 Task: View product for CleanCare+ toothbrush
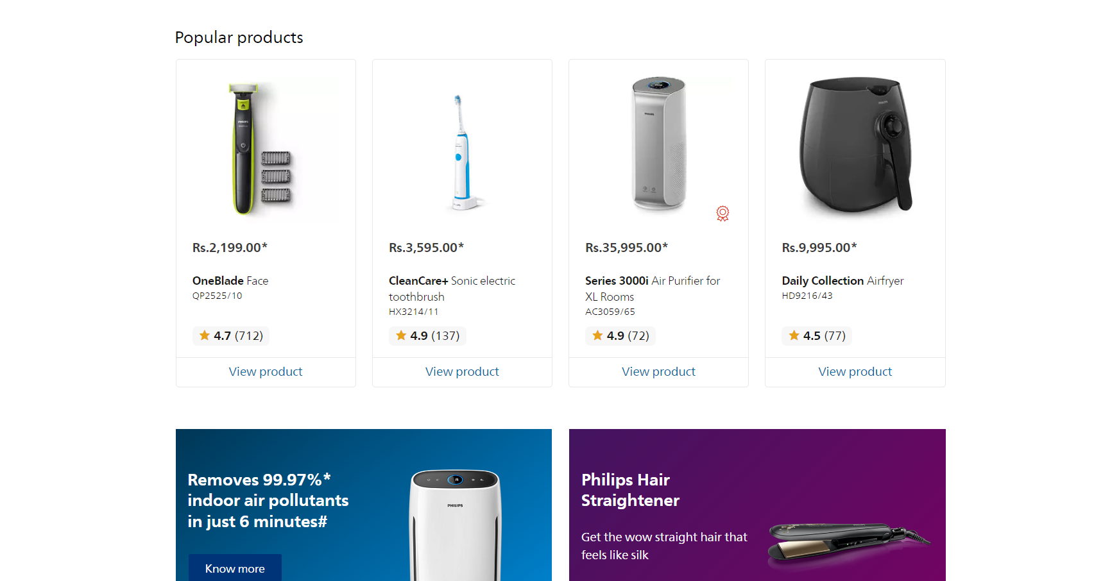click(x=462, y=372)
